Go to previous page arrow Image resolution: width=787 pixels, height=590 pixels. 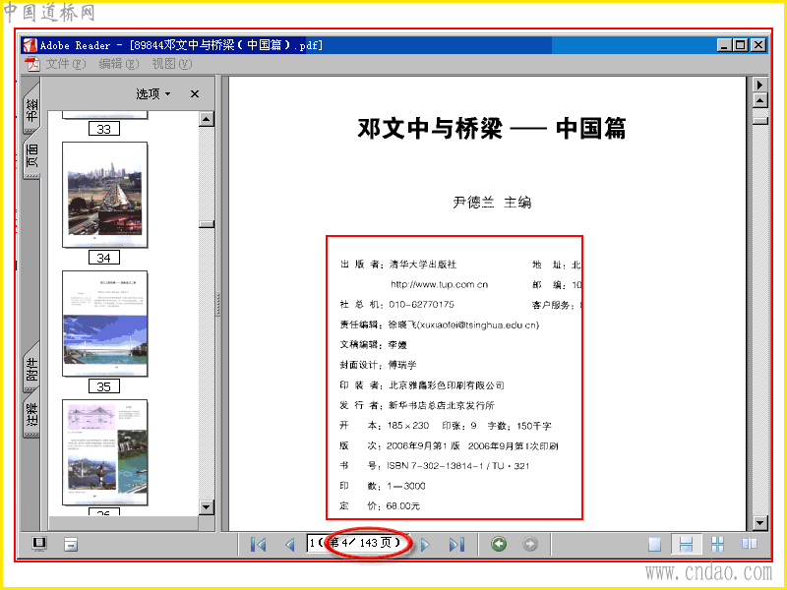pos(289,545)
